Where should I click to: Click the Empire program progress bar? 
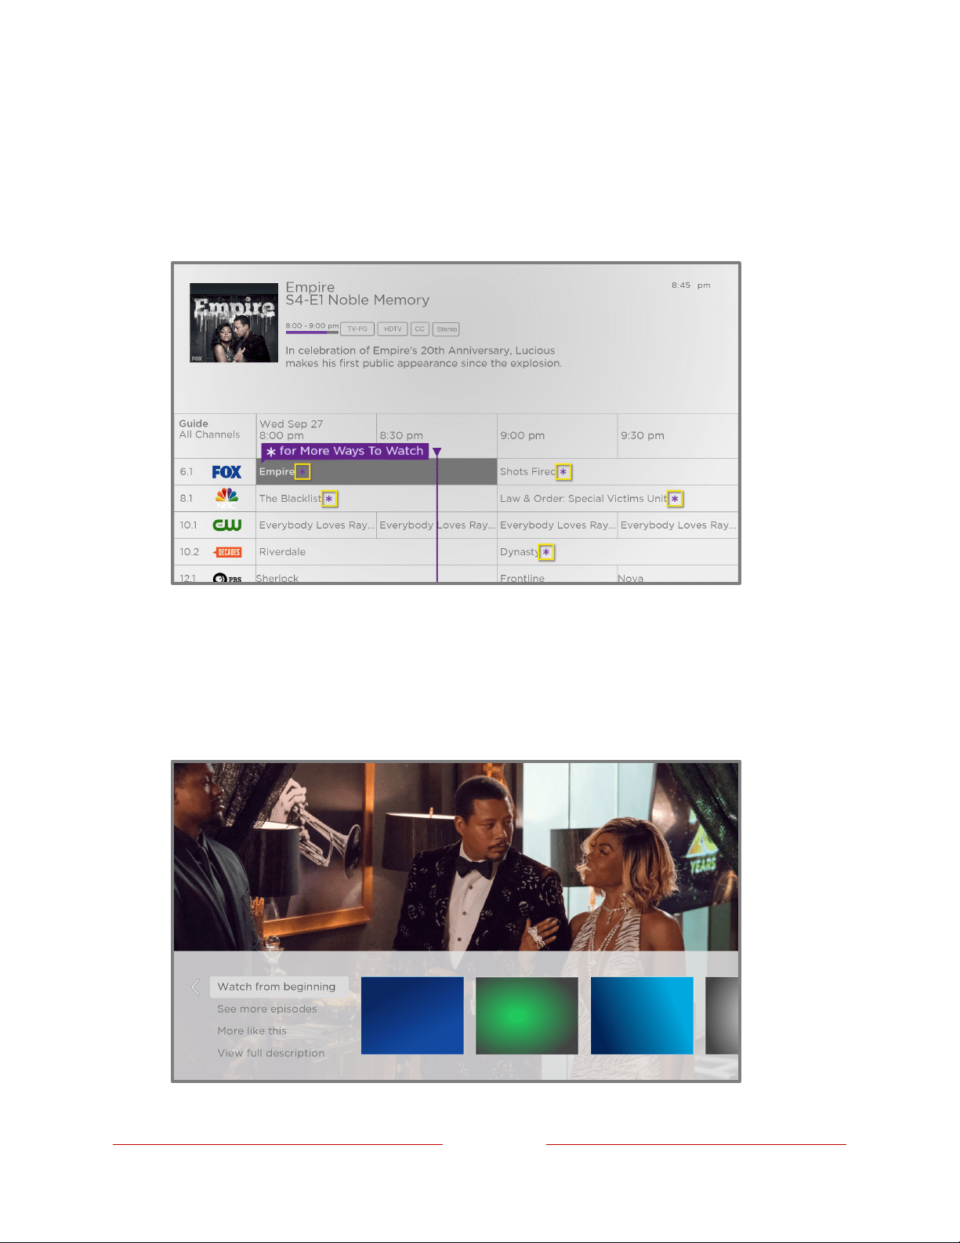(x=312, y=333)
